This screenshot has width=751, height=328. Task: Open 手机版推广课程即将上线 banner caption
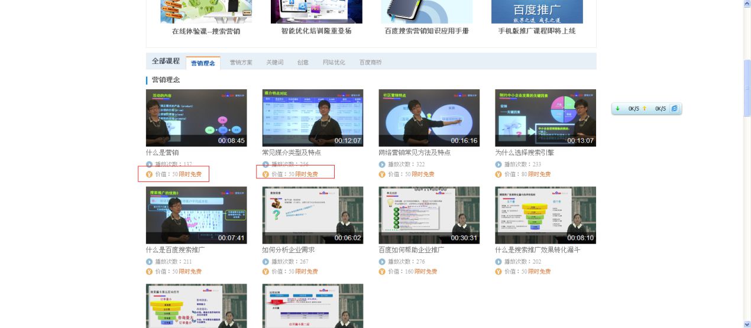pos(537,31)
